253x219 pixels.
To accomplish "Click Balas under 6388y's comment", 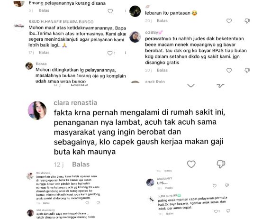I will [x=162, y=70].
